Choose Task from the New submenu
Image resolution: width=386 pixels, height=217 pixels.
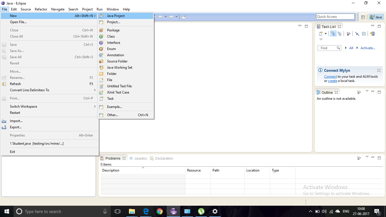tap(125, 99)
